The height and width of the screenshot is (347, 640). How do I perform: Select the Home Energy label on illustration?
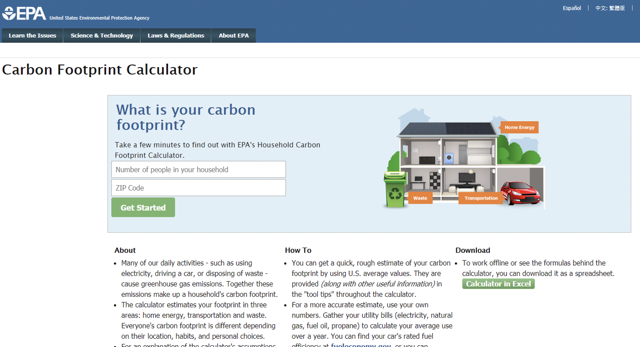519,127
